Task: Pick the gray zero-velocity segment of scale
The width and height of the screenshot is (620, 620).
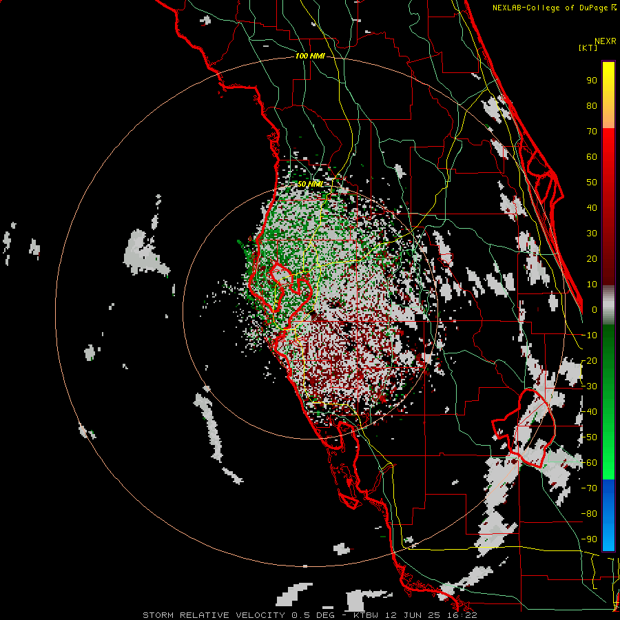Action: [x=608, y=305]
